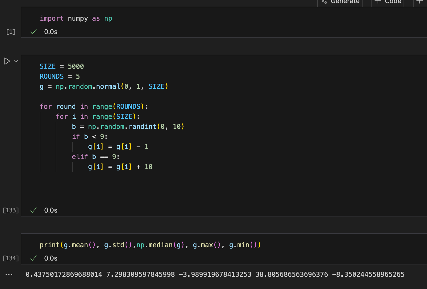
Task: Click the np.random.normal line
Action: [104, 86]
